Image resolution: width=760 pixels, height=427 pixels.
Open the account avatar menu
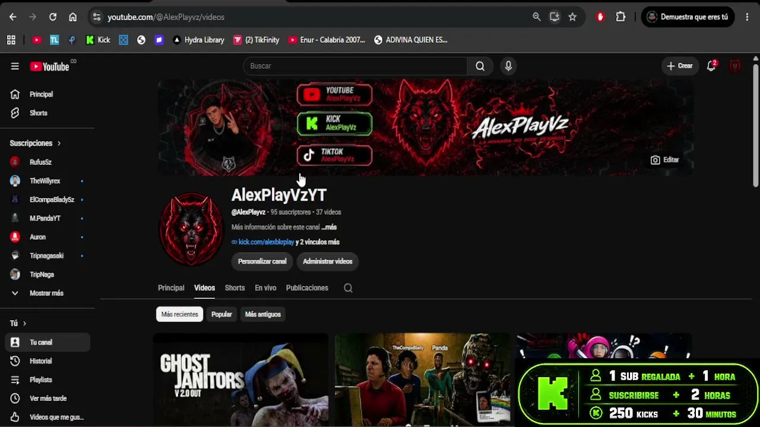coord(735,66)
